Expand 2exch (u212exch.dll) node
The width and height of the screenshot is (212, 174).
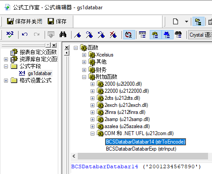pyautogui.click(x=92, y=105)
